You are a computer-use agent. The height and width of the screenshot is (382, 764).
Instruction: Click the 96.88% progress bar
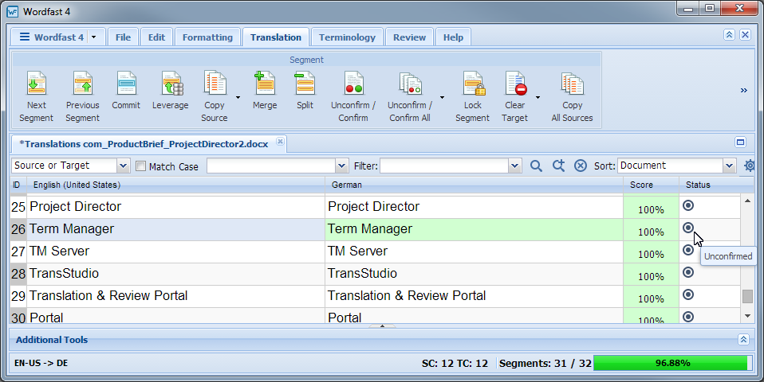pos(672,363)
